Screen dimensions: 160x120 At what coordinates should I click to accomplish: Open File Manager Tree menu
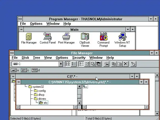pyautogui.click(x=36, y=58)
